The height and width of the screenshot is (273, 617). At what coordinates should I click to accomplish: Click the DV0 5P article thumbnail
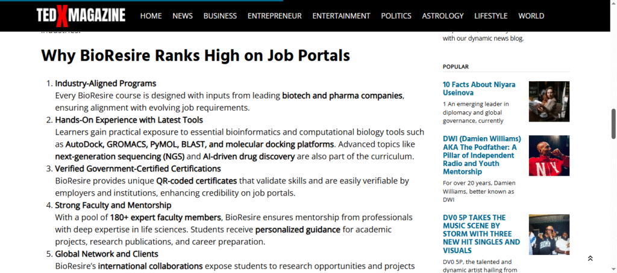[549, 235]
